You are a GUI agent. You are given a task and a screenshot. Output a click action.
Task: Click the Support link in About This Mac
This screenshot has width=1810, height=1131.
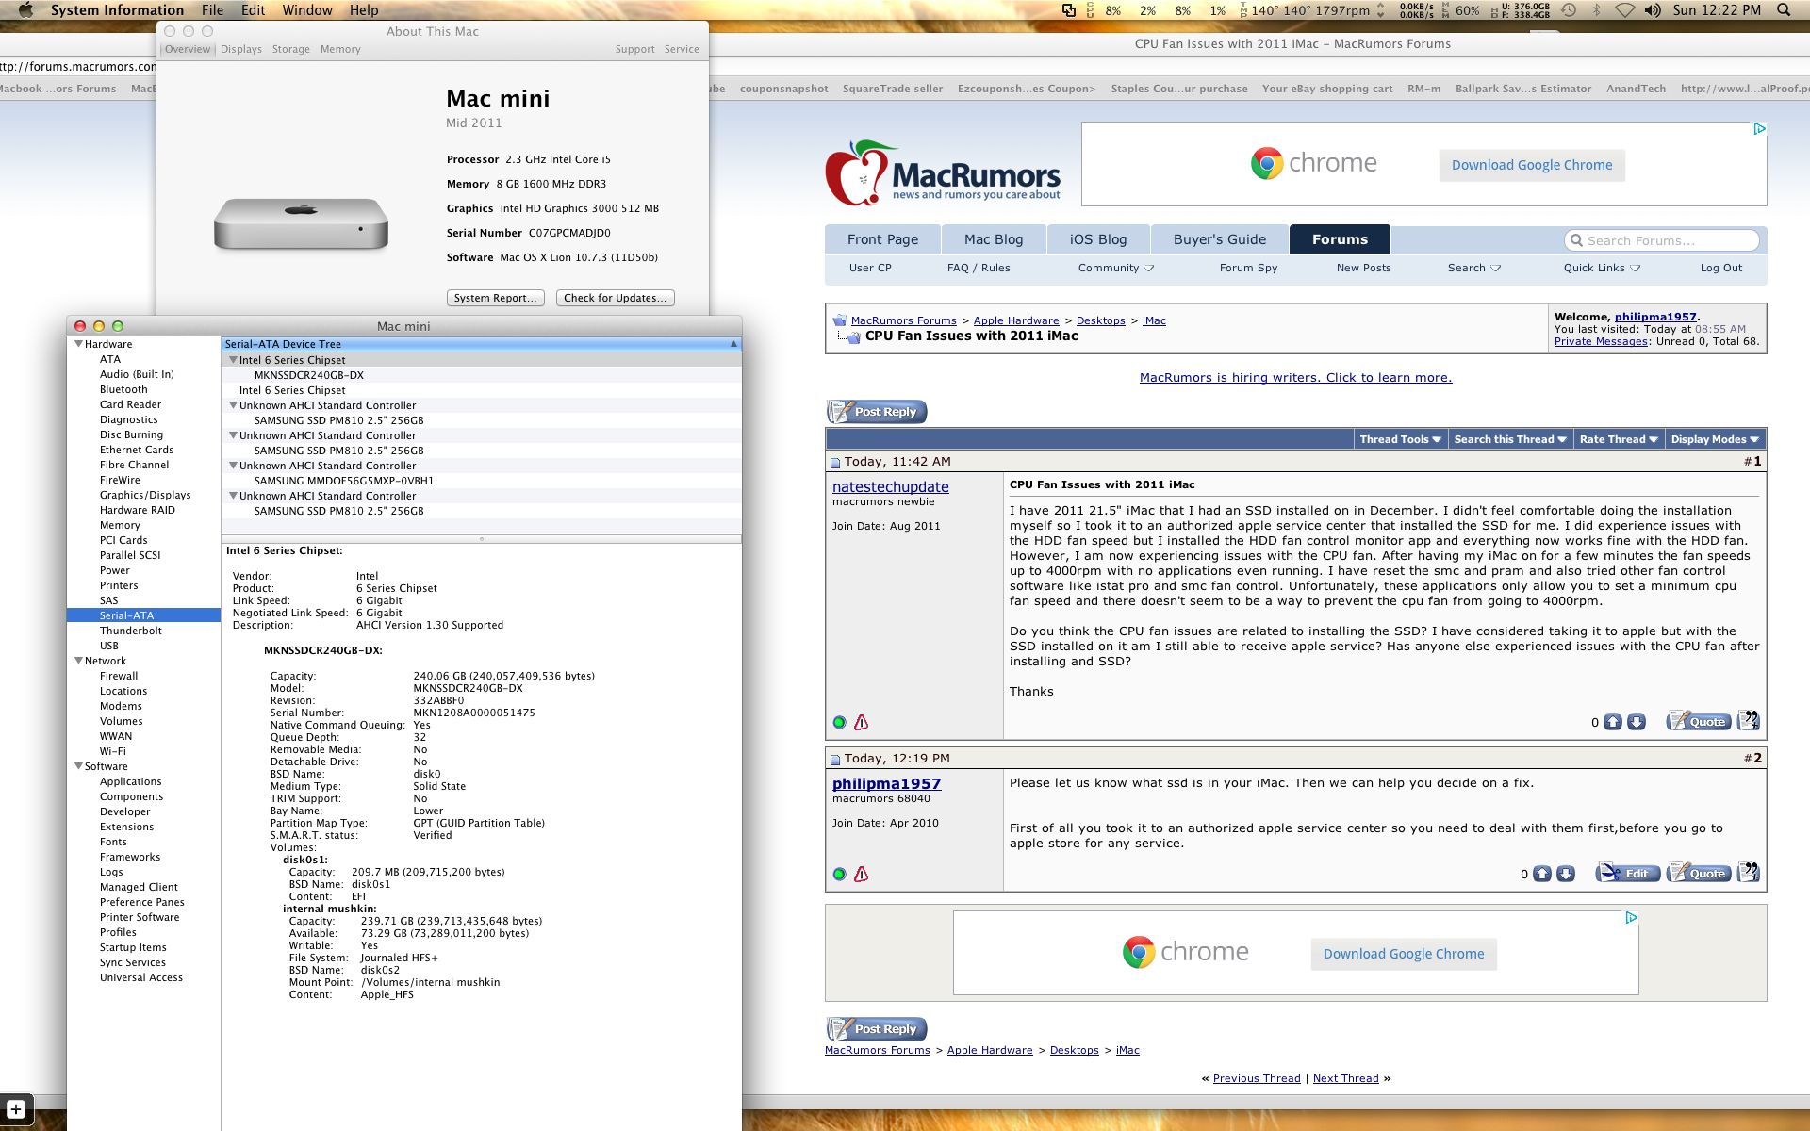[634, 49]
